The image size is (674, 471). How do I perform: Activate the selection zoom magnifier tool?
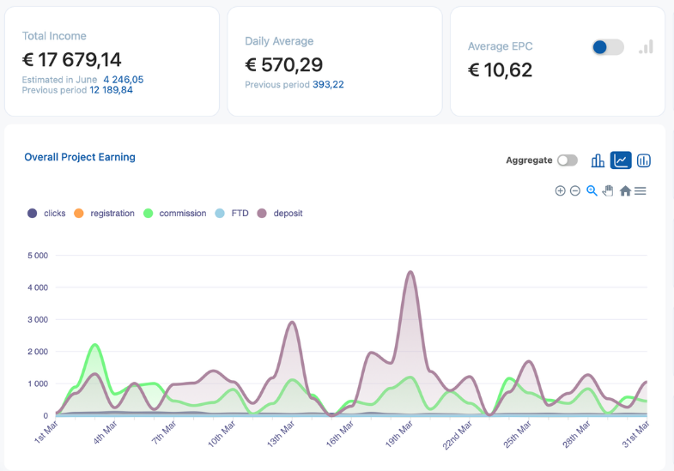[x=592, y=190]
